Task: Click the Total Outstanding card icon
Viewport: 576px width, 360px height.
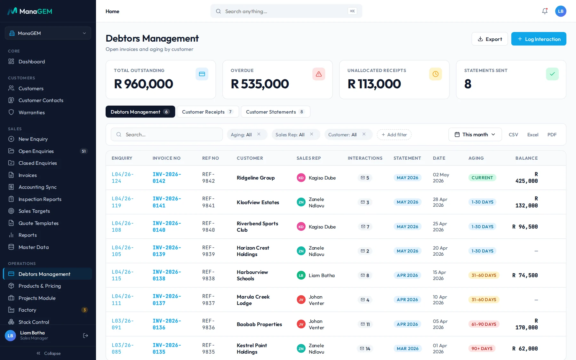Action: (202, 74)
